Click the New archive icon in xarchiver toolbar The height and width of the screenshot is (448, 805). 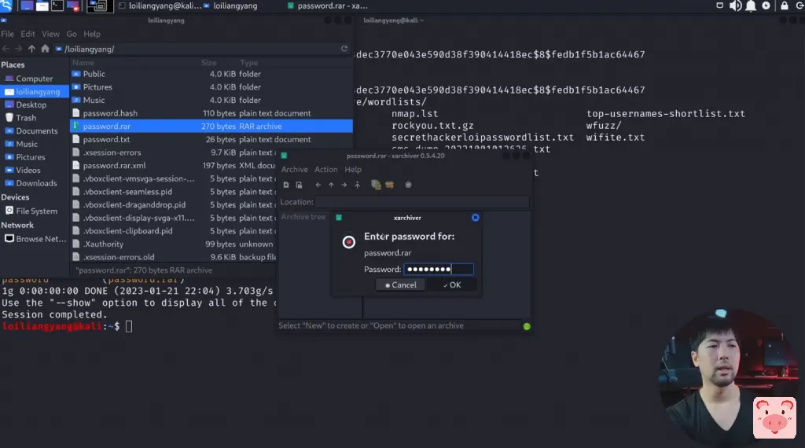tap(286, 185)
